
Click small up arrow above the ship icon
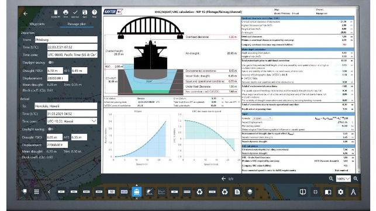coord(136,185)
